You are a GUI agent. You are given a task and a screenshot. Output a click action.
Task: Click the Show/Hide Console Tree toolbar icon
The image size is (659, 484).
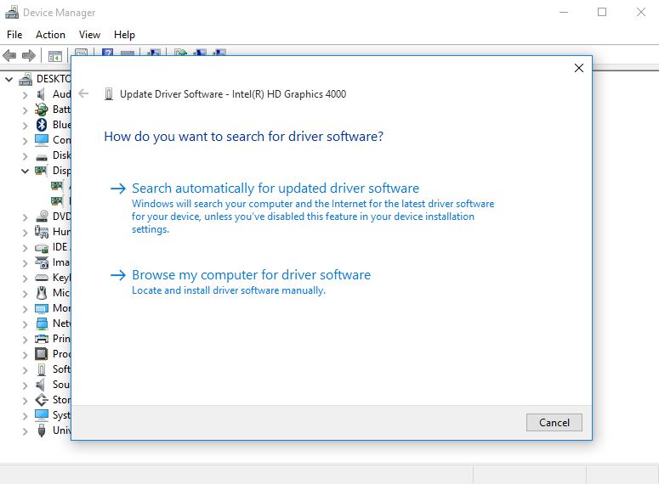[55, 56]
